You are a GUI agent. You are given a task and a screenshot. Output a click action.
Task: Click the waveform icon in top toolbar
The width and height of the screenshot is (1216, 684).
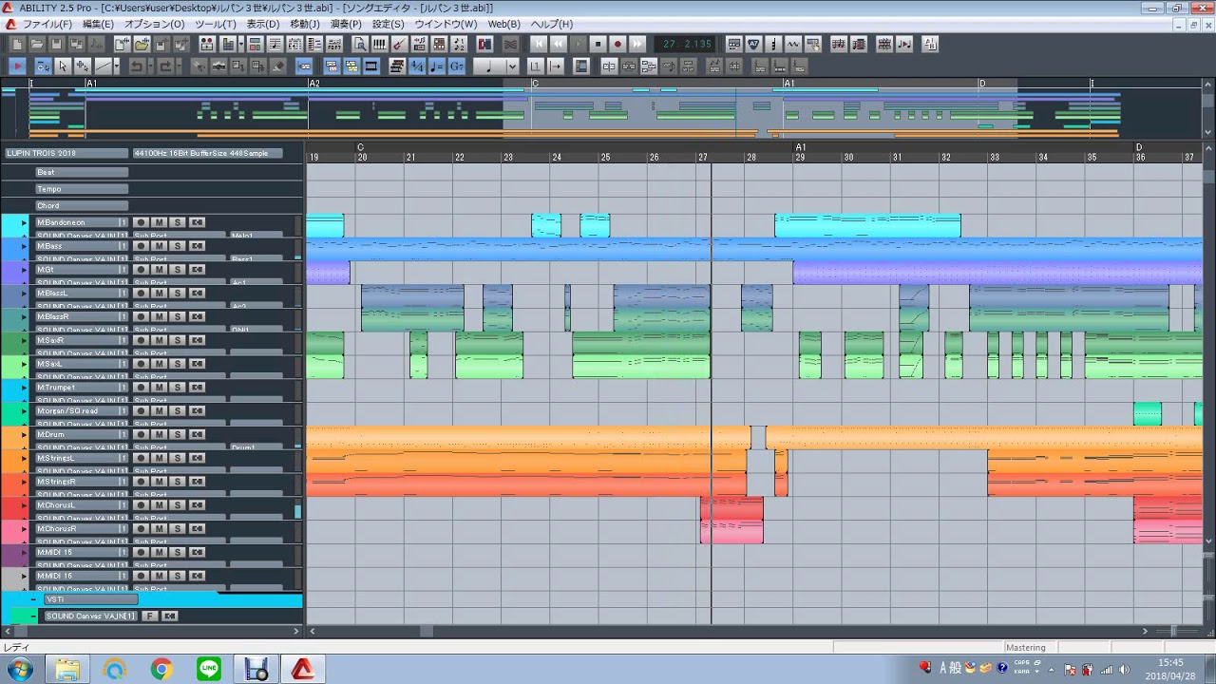pos(792,44)
